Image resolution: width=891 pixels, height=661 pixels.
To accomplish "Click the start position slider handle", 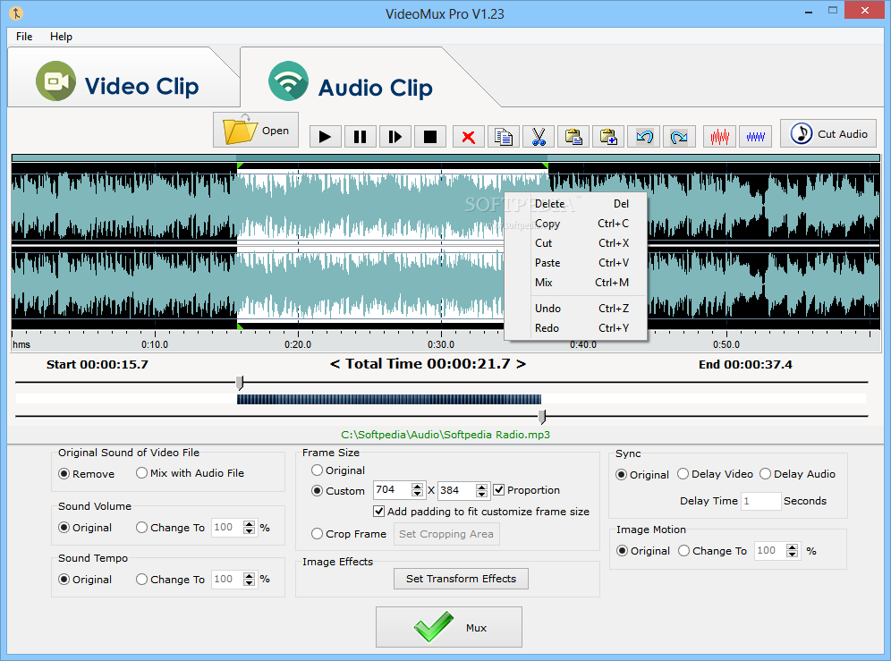I will [x=240, y=383].
